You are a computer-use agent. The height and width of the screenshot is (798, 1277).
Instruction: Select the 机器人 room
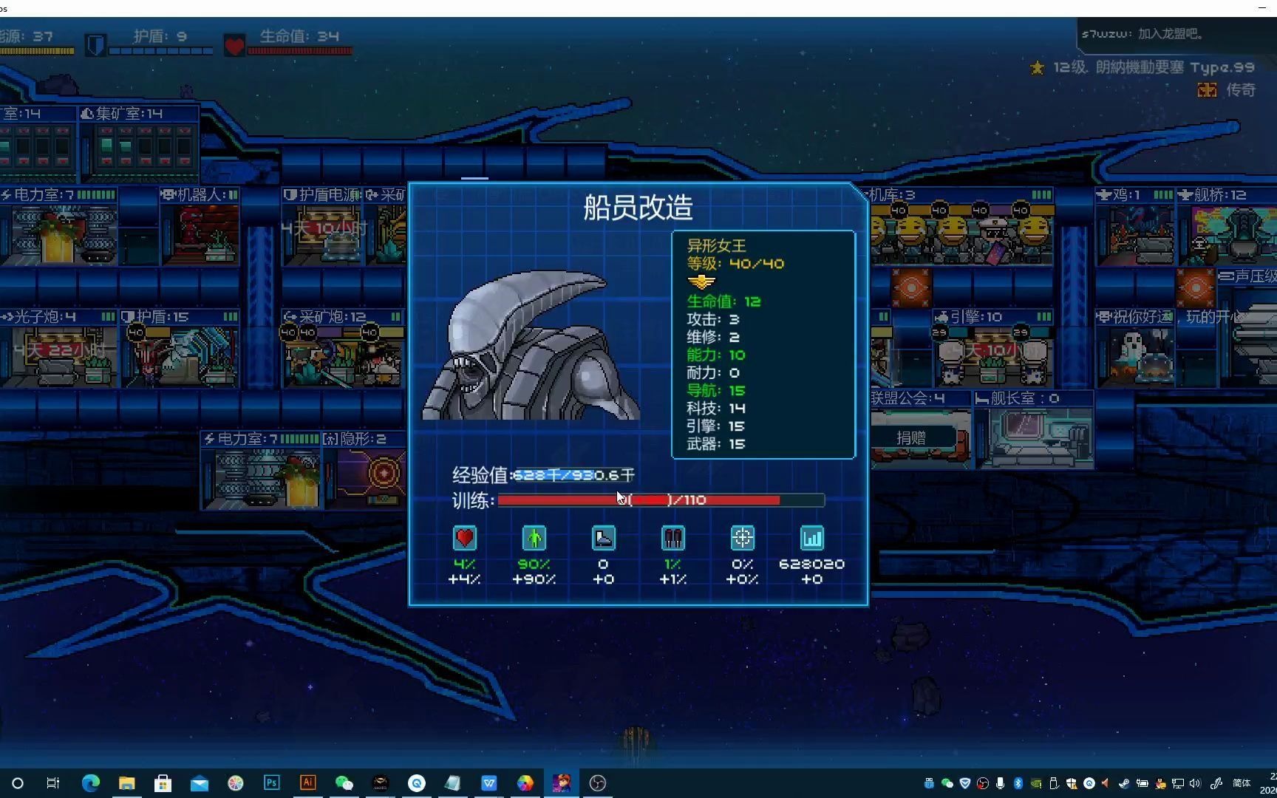200,227
